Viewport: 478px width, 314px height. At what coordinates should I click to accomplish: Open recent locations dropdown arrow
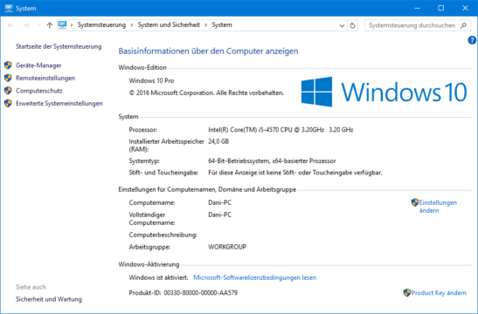click(x=38, y=25)
